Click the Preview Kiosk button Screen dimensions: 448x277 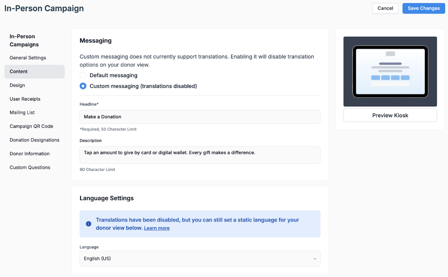point(390,115)
